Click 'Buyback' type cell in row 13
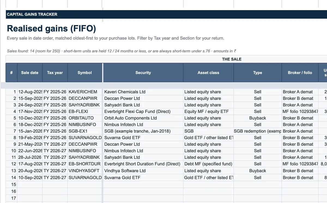327x203 pixels. coord(258,171)
